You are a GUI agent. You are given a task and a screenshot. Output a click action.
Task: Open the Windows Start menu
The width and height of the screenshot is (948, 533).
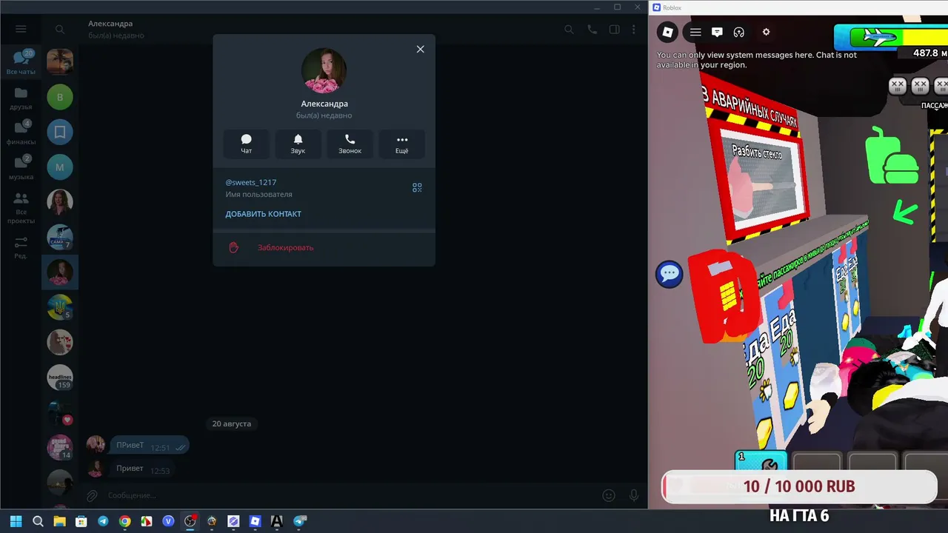pyautogui.click(x=16, y=521)
